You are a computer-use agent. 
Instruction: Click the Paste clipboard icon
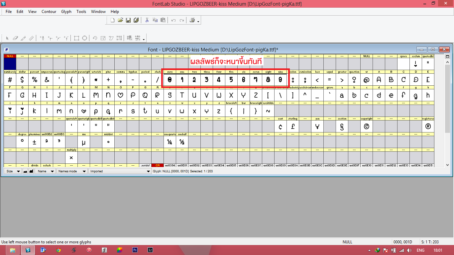[163, 20]
